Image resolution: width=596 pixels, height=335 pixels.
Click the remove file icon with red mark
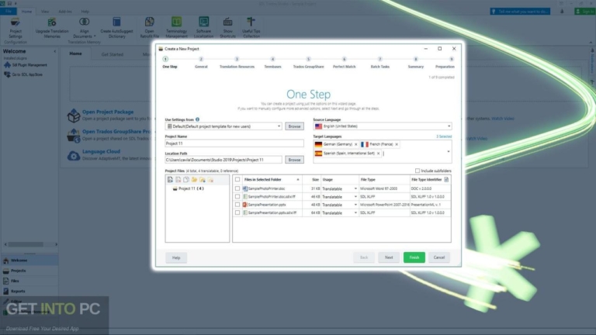tap(178, 180)
